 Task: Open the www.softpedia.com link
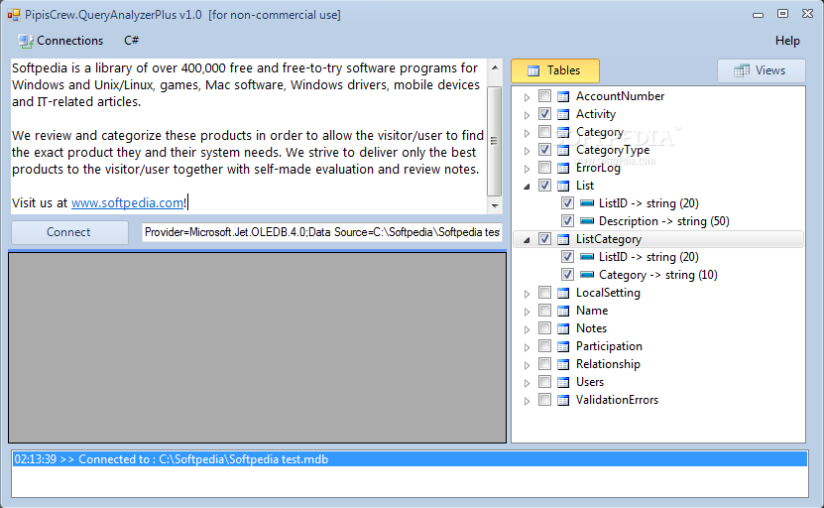(x=127, y=203)
